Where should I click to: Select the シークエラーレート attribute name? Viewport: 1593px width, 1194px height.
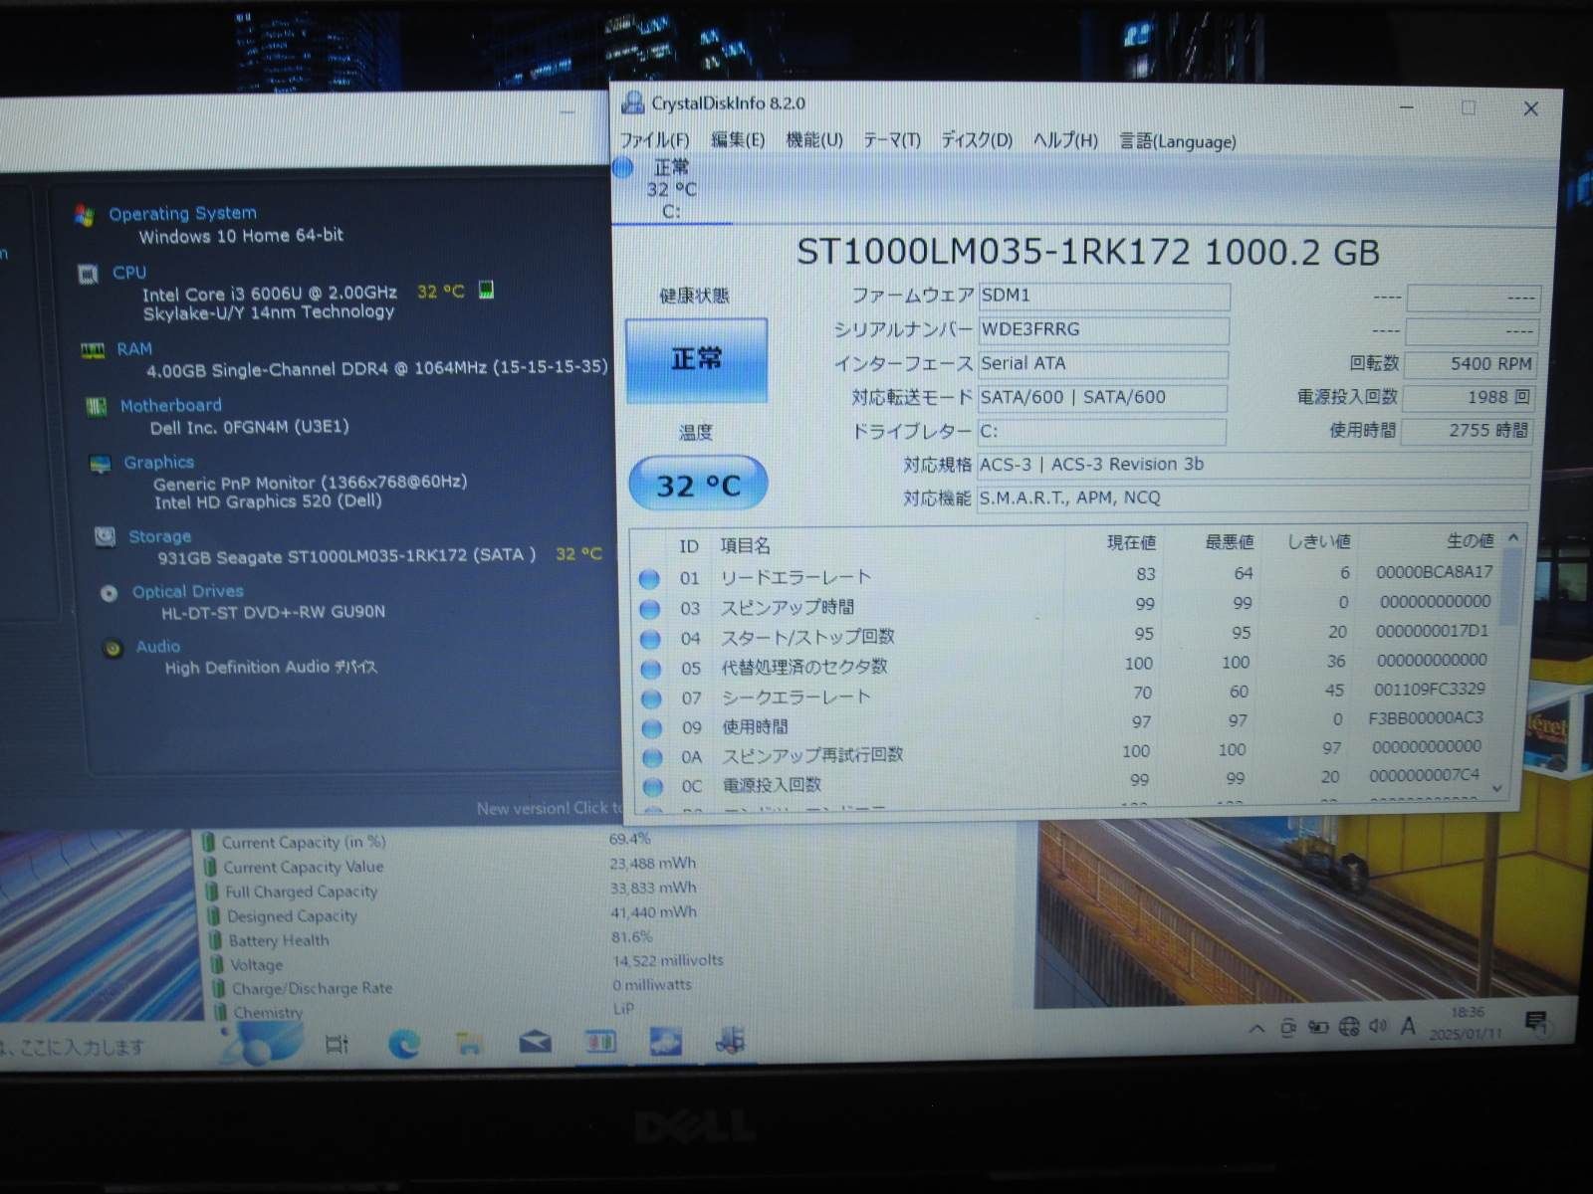pyautogui.click(x=796, y=697)
